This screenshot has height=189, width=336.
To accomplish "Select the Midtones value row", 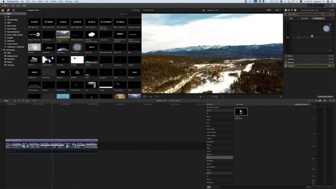I will click(309, 62).
